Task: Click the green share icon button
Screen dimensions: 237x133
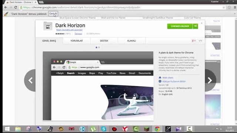Action: point(195,26)
